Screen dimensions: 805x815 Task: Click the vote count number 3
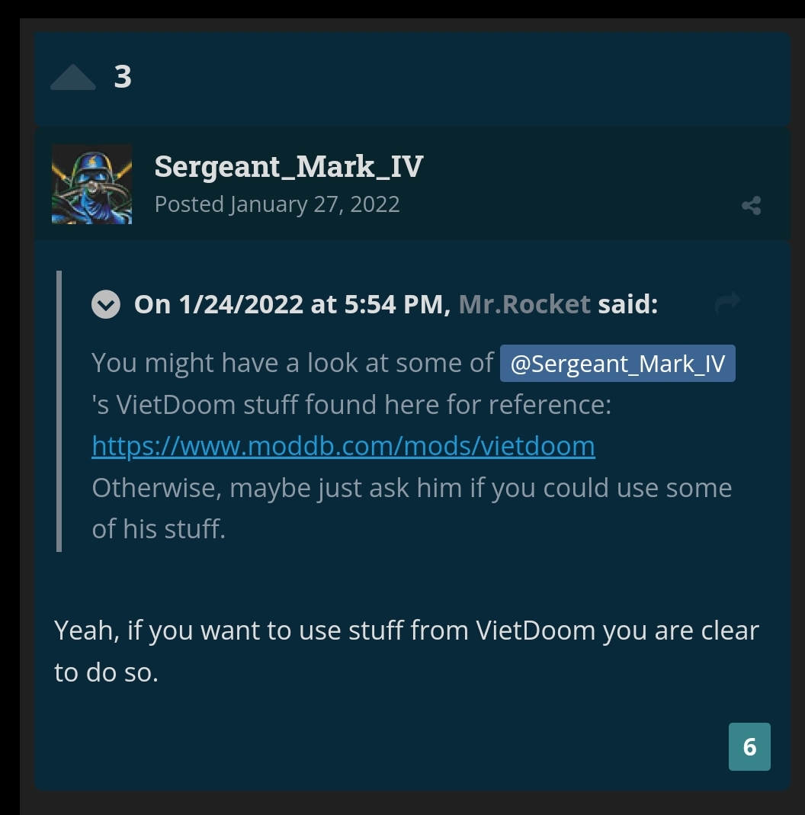tap(123, 77)
